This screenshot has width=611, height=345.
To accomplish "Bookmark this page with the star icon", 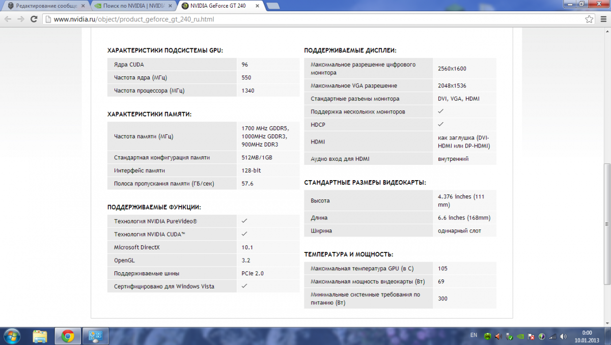I will pos(589,19).
